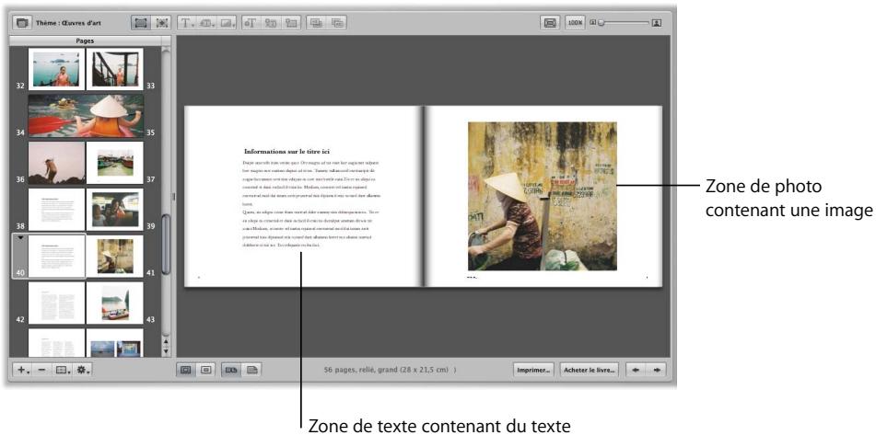Open the Book Action gear menu

click(83, 370)
